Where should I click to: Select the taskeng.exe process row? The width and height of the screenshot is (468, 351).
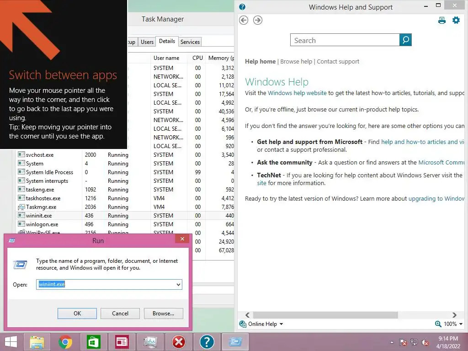point(125,190)
